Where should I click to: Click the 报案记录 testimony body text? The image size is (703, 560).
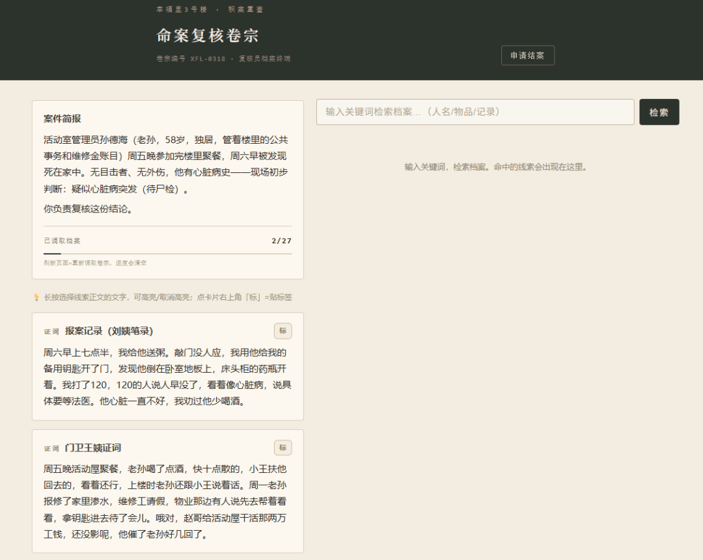pyautogui.click(x=168, y=377)
